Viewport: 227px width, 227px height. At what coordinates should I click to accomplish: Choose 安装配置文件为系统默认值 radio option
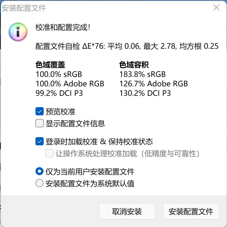point(39,184)
